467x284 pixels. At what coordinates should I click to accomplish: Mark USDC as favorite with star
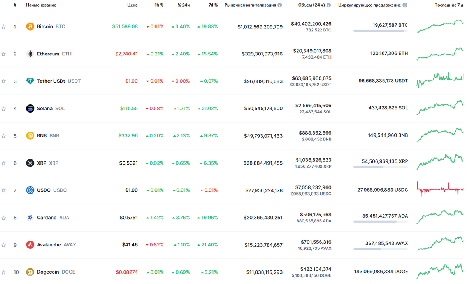coord(4,190)
